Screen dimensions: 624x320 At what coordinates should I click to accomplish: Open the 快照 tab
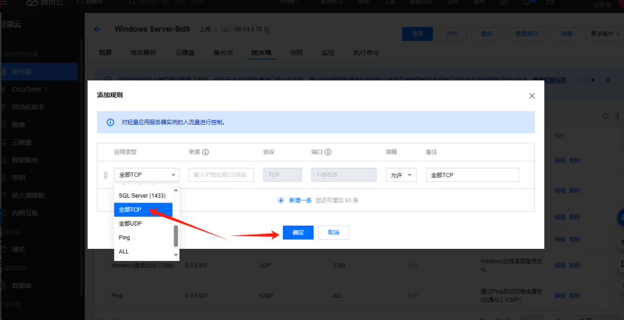point(297,52)
